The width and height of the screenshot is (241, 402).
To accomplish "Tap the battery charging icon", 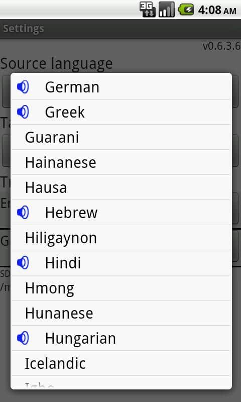I will (x=186, y=10).
